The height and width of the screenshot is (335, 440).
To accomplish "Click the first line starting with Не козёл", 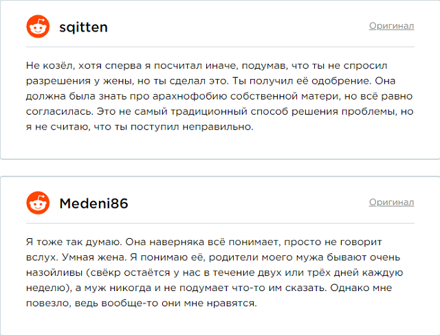I will (x=206, y=66).
